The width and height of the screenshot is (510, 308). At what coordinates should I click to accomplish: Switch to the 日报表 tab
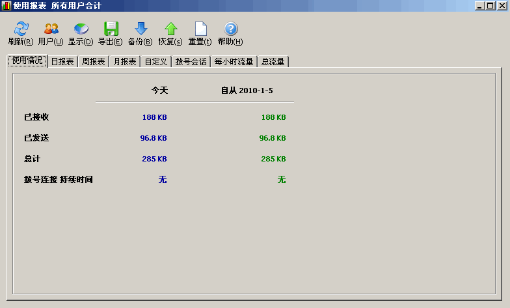pos(62,61)
